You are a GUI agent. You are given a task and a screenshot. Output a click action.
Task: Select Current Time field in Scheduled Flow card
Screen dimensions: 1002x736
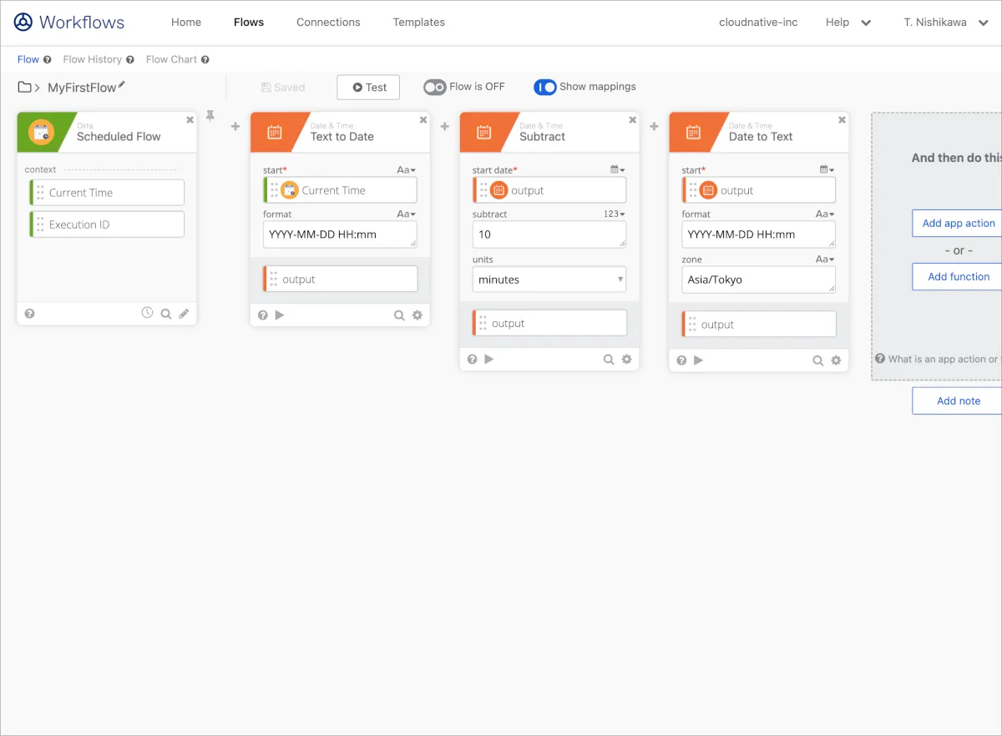click(x=107, y=193)
